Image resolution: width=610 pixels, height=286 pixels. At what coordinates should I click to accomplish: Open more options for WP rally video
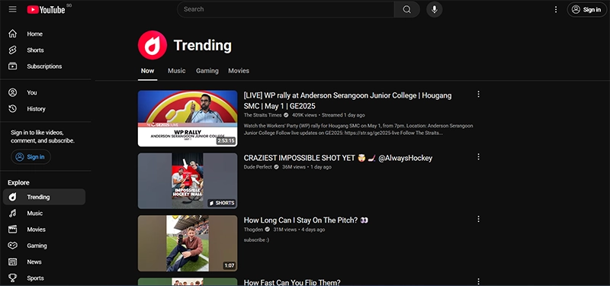point(479,94)
